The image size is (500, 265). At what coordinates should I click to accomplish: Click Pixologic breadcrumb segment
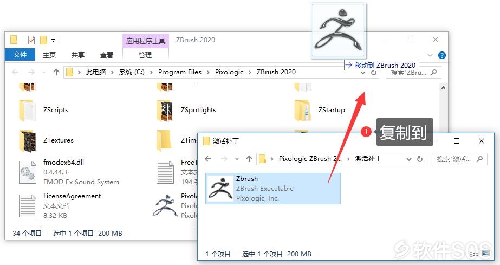point(229,72)
